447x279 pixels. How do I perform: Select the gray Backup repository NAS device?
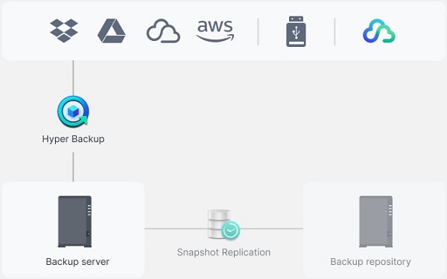(x=376, y=222)
